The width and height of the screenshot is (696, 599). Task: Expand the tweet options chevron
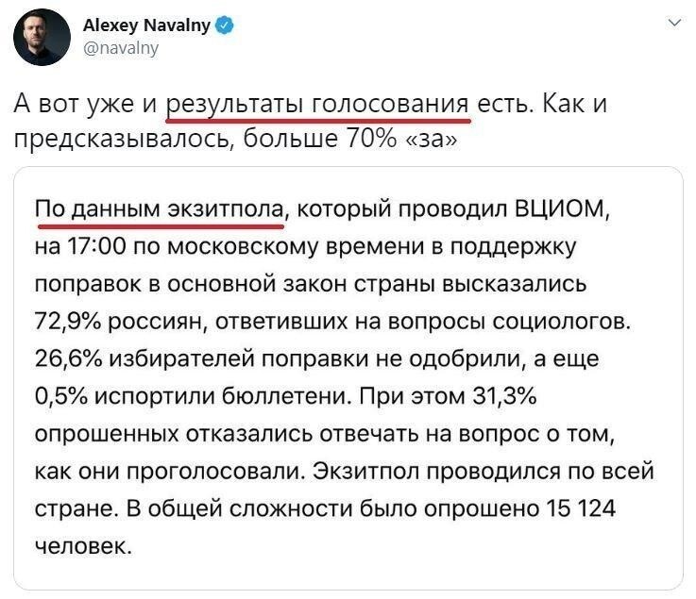click(674, 23)
